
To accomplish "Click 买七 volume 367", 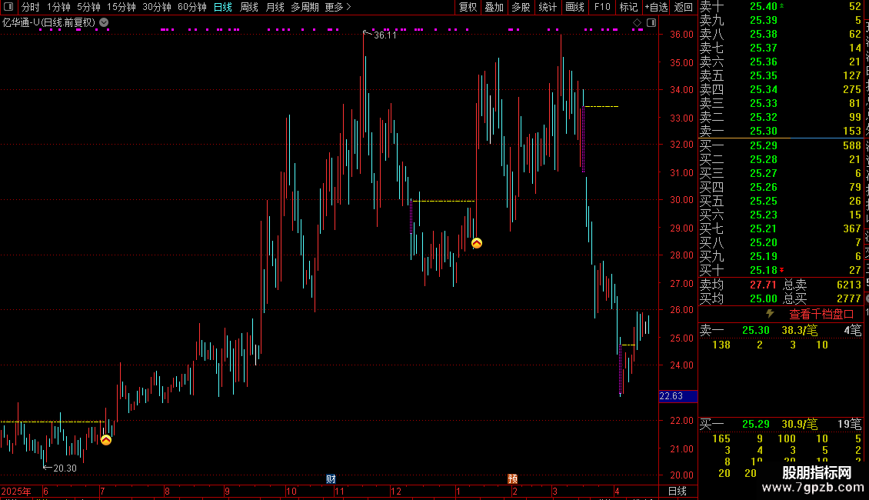I will click(x=852, y=229).
